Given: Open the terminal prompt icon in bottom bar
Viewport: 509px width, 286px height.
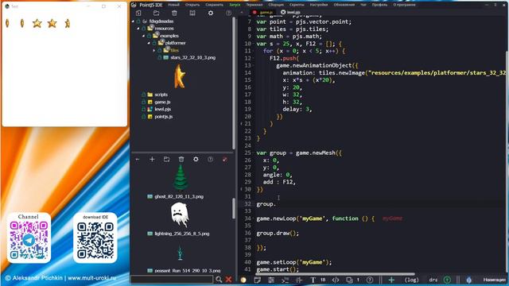Looking at the screenshot, I should point(285,280).
